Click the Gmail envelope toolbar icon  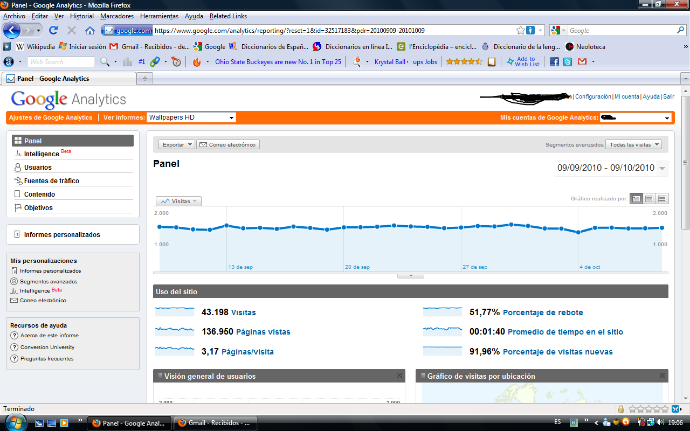[582, 62]
